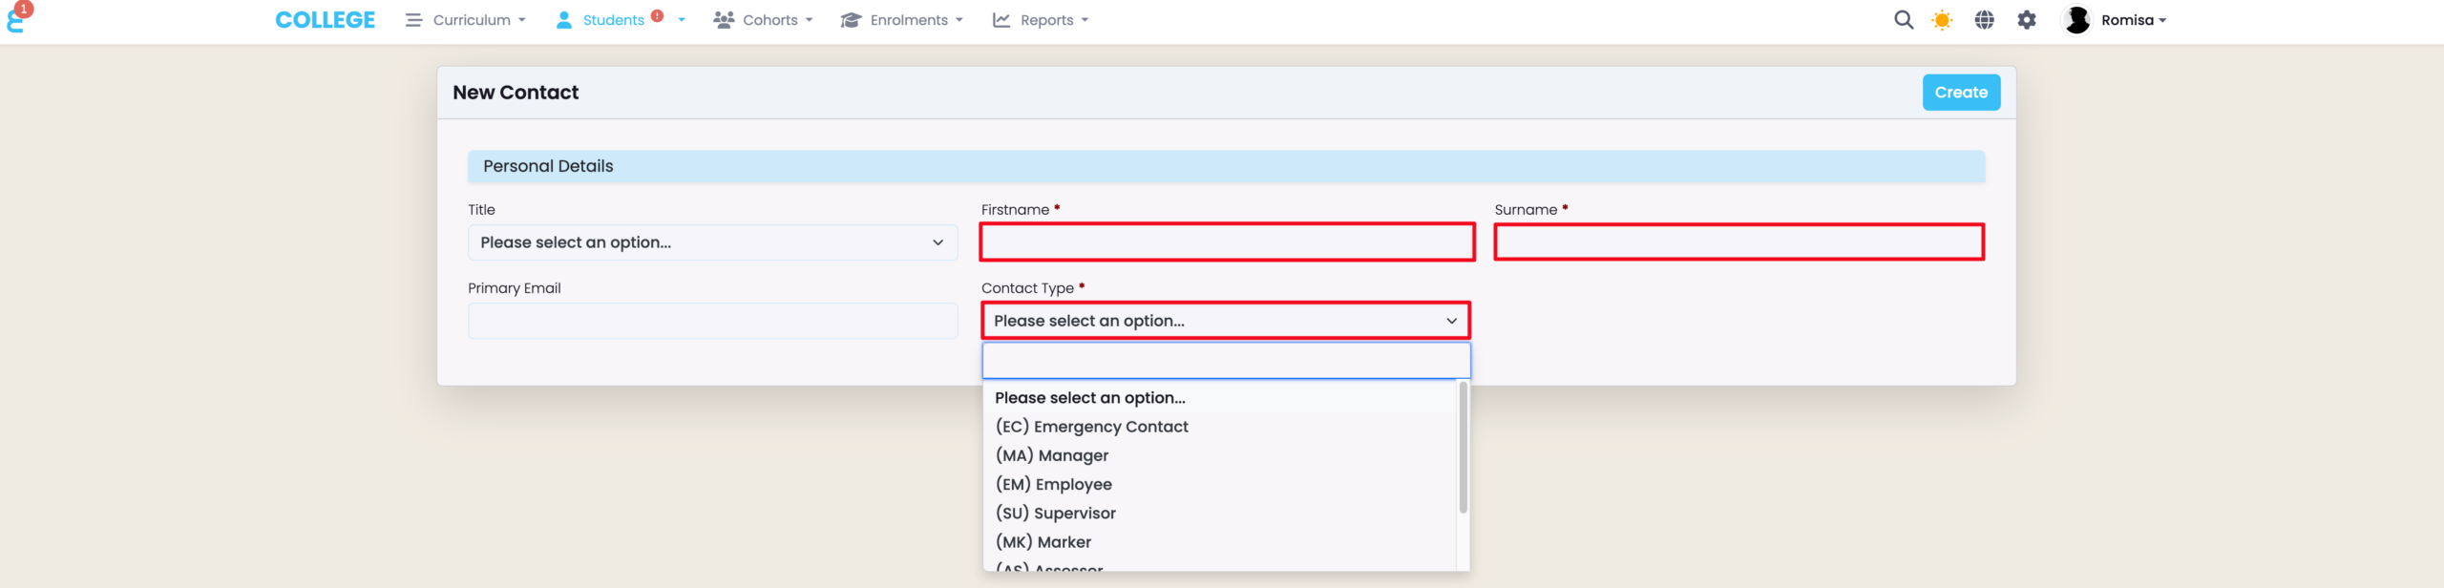Click the Firstname input field
Screen dimensions: 2444x588
click(x=1227, y=242)
